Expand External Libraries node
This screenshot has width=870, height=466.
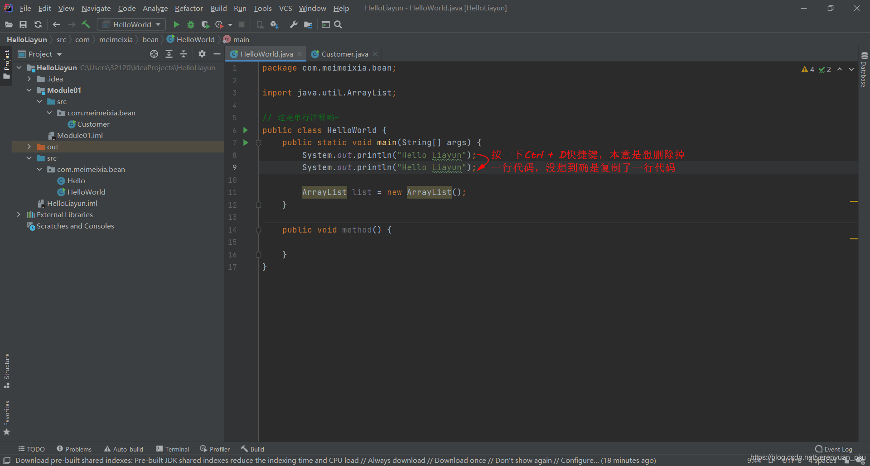19,214
